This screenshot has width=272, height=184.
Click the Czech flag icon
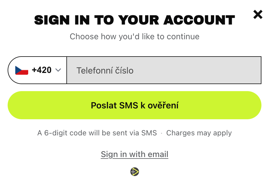pyautogui.click(x=22, y=70)
